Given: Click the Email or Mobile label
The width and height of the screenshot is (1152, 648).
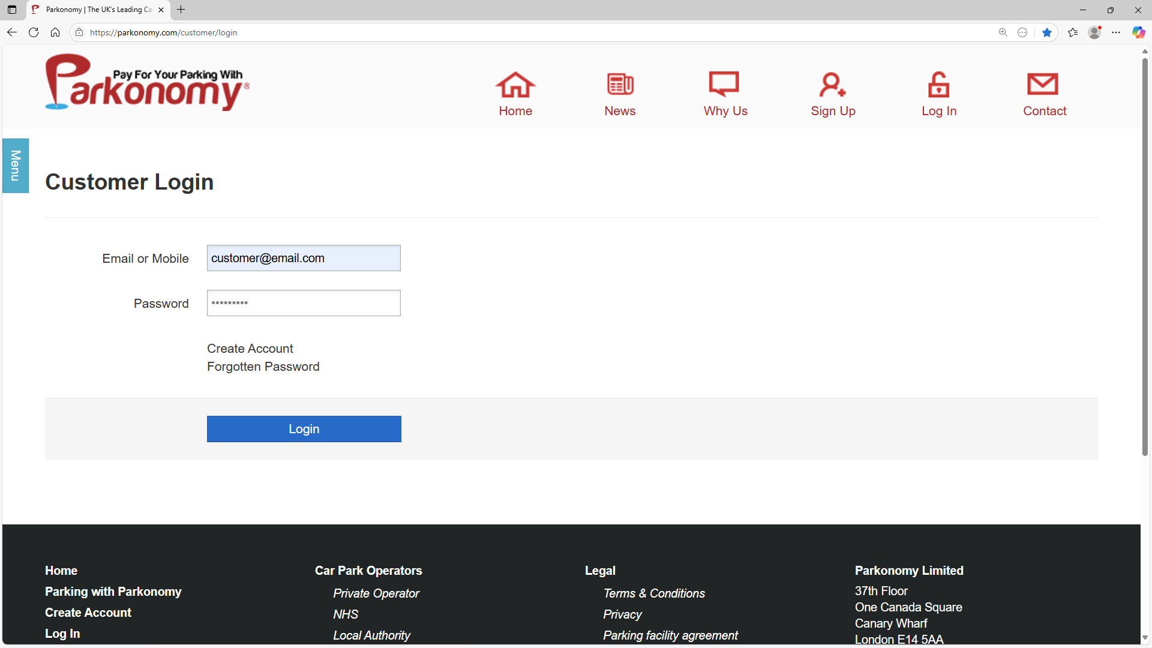Looking at the screenshot, I should coord(146,259).
